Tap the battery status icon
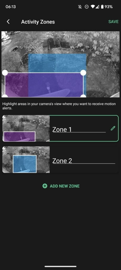This screenshot has height=270, width=121. point(102,7)
